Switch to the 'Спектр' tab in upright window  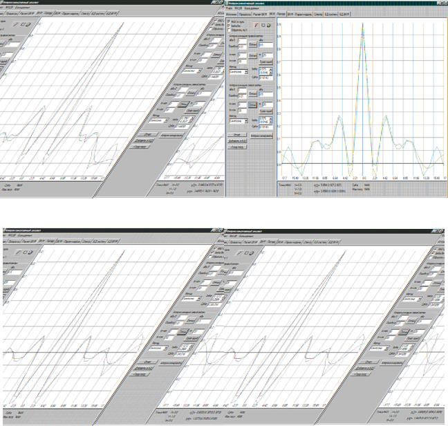tap(318, 15)
